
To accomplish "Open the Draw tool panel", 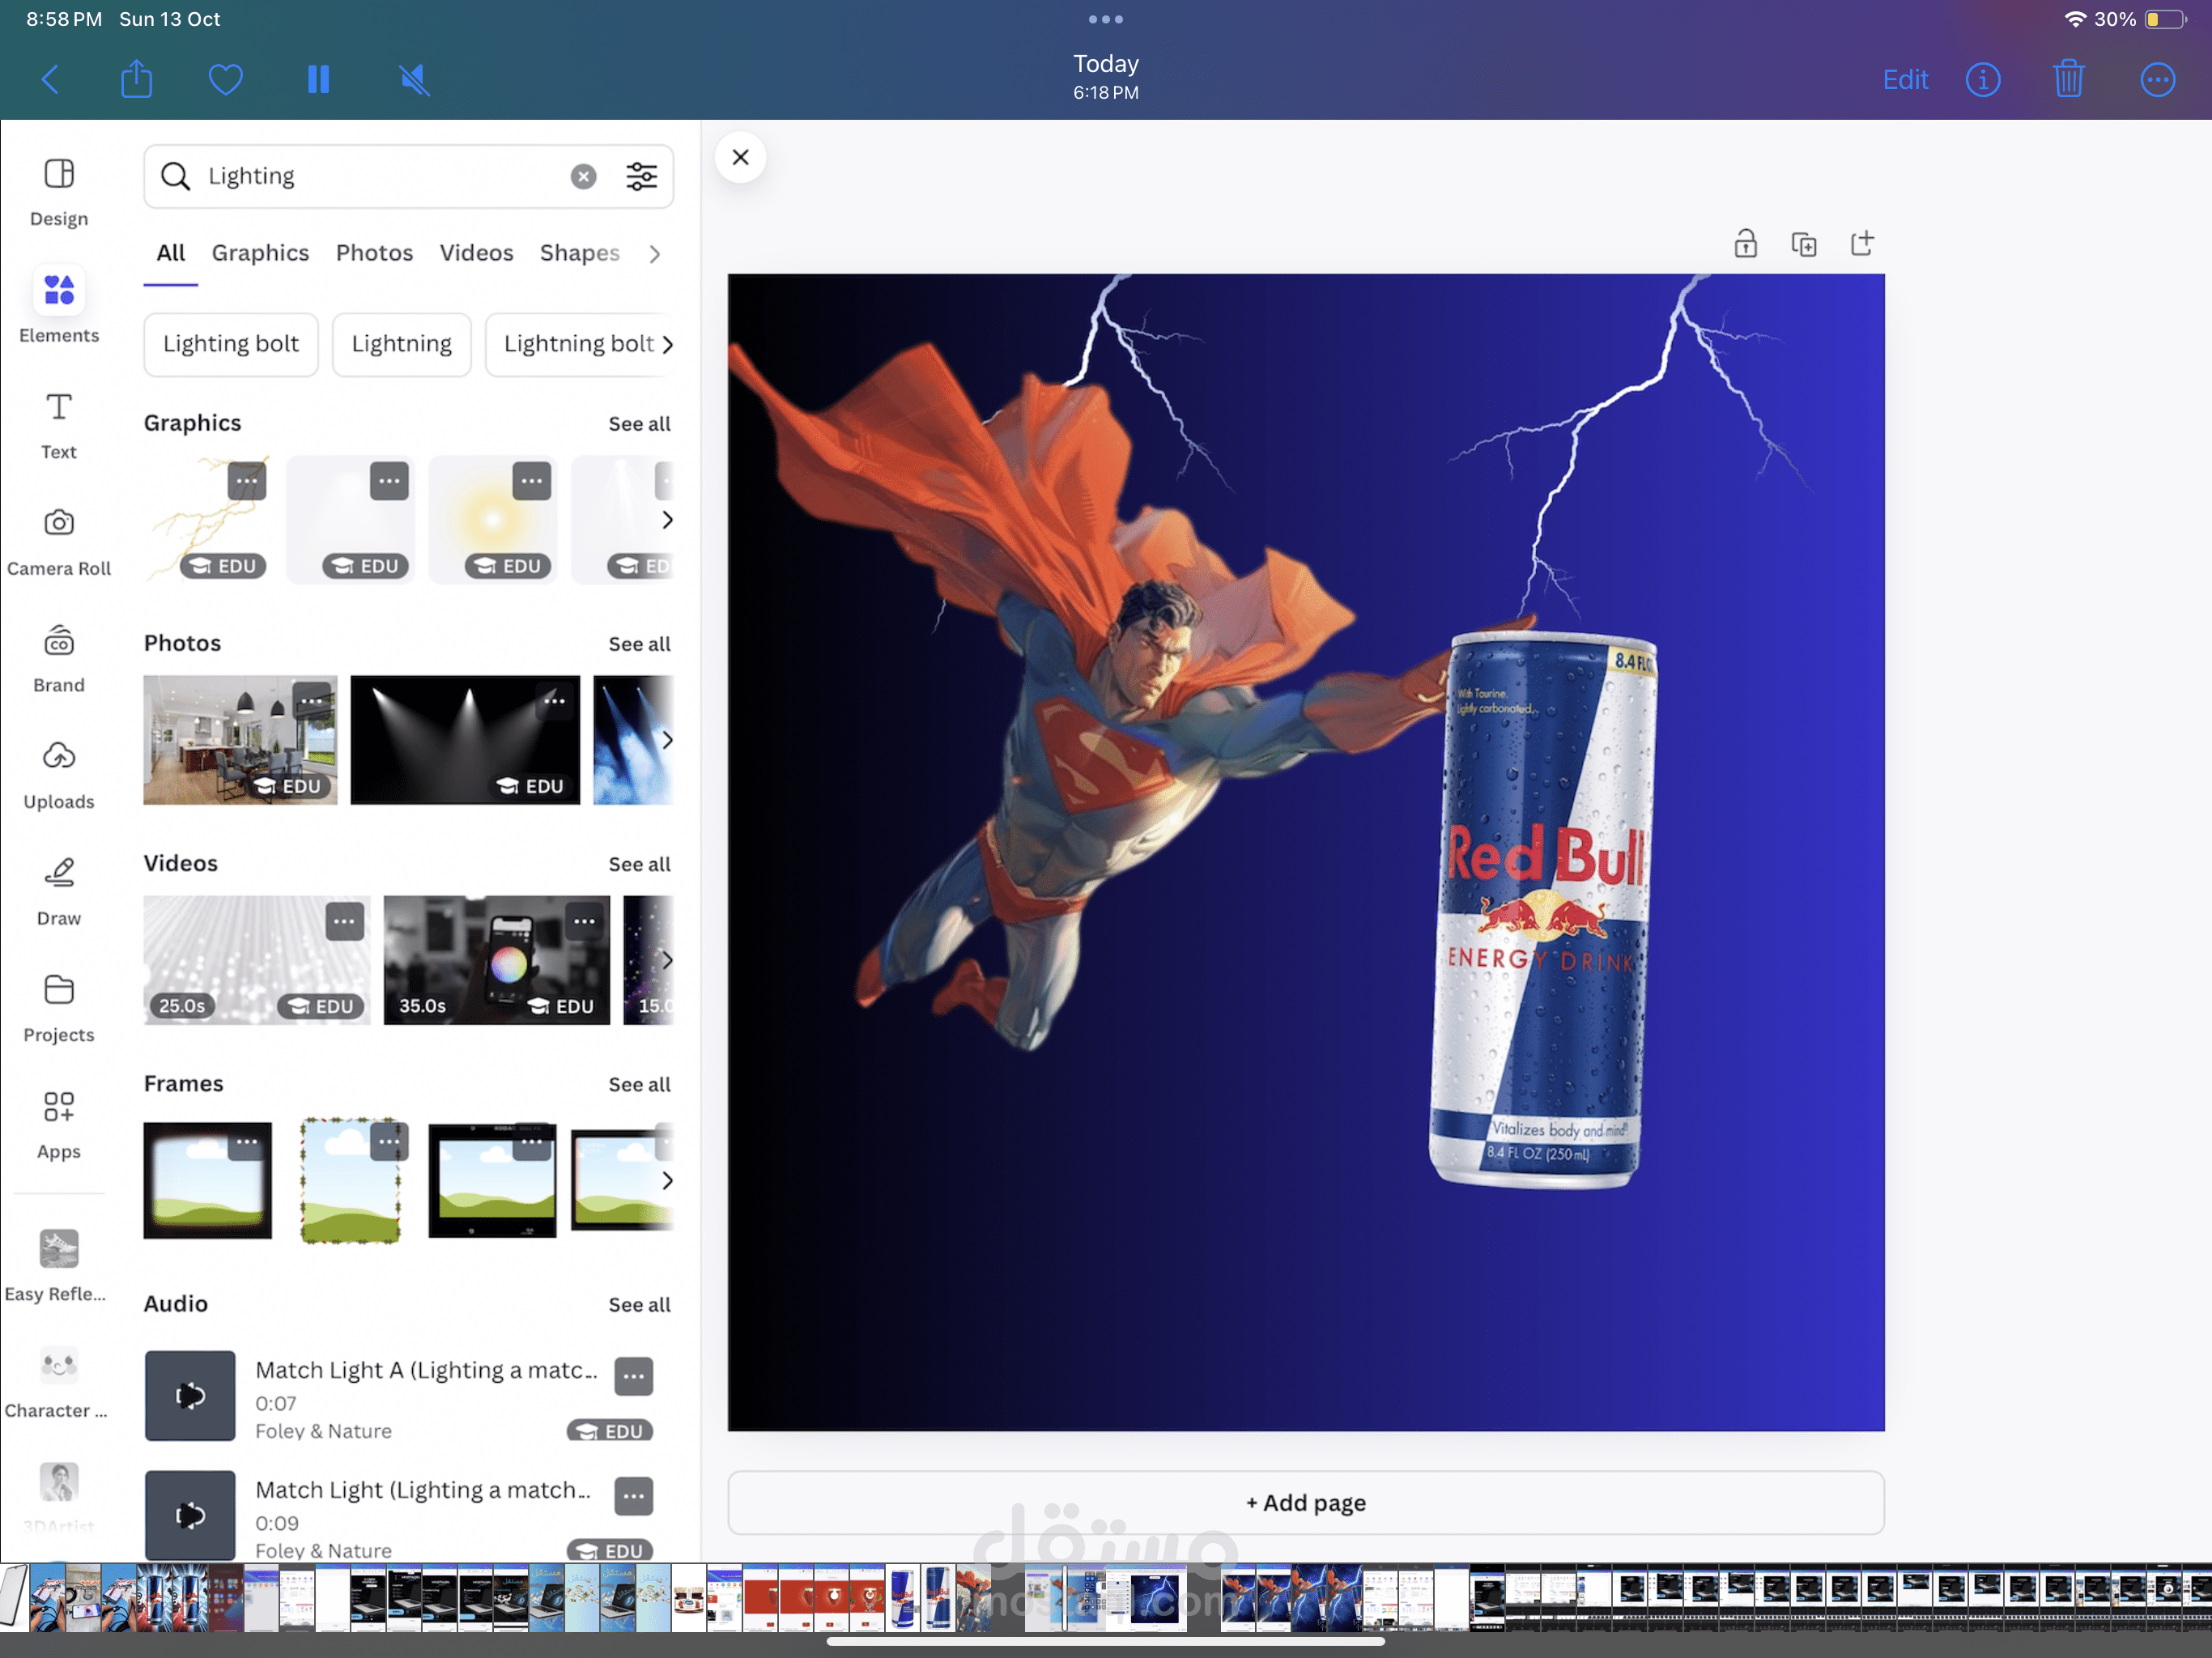I will pos(58,890).
